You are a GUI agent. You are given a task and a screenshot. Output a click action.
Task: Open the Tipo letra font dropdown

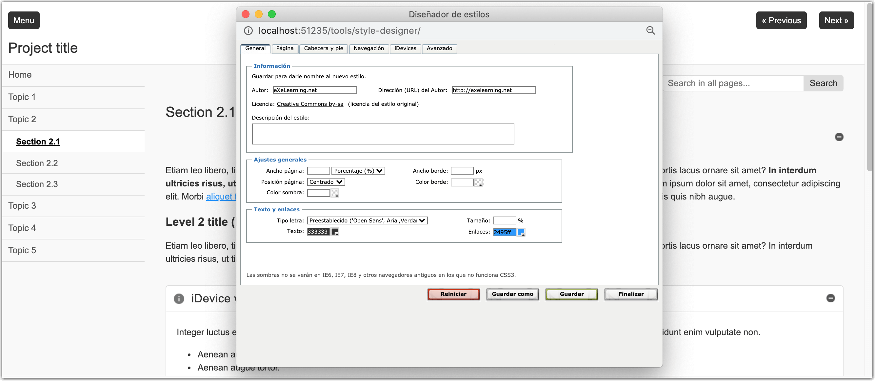tap(367, 220)
